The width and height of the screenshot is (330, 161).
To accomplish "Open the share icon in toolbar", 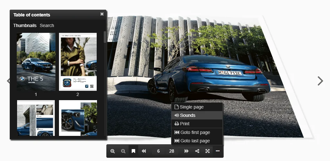I will coord(197,151).
